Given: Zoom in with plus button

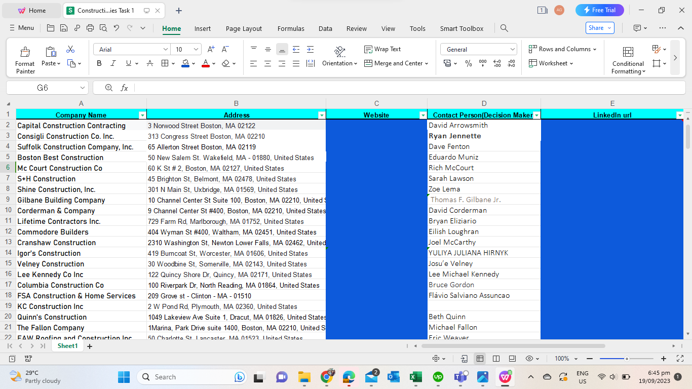Looking at the screenshot, I should point(664,359).
